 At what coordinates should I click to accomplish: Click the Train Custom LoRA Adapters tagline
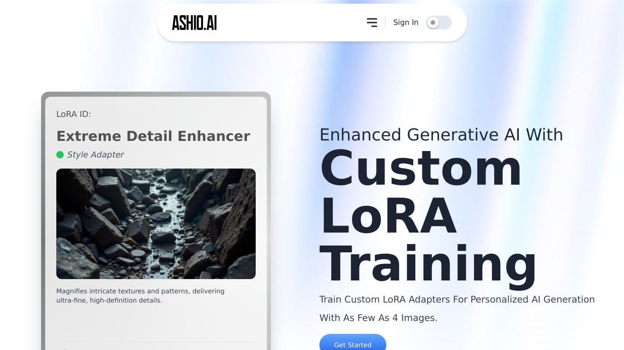pos(457,309)
